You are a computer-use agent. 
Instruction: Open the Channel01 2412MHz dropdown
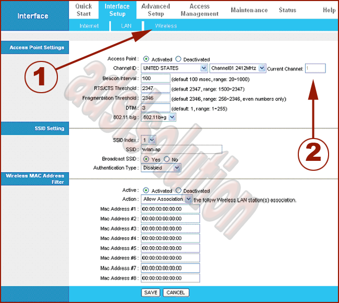(x=237, y=68)
